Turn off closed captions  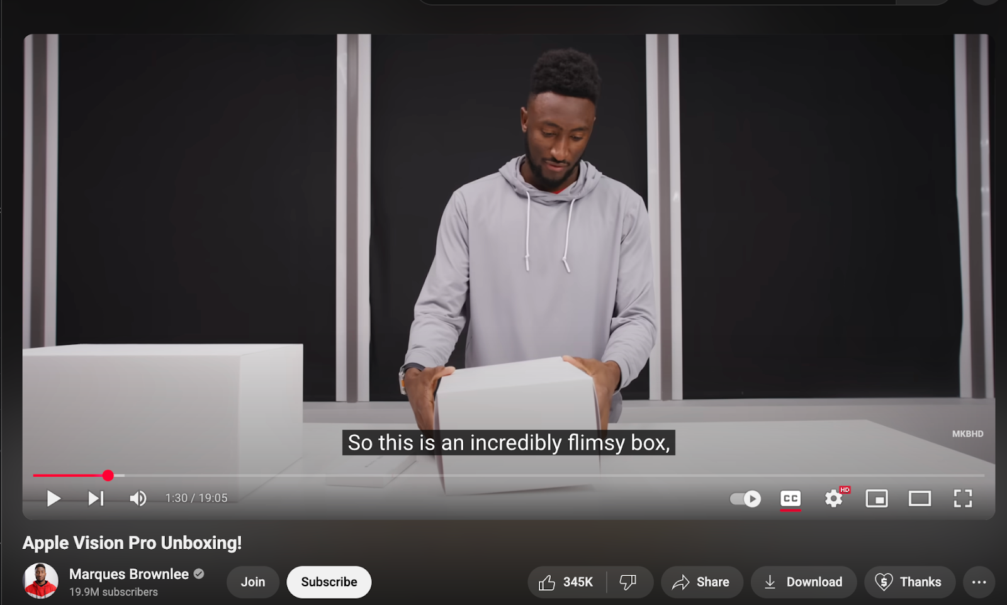(x=790, y=499)
